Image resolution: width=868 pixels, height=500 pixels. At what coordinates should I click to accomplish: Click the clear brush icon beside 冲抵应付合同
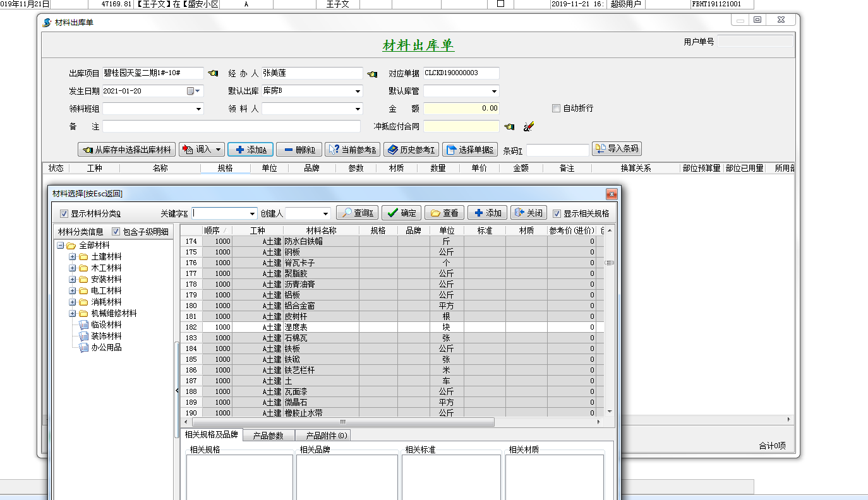point(529,126)
